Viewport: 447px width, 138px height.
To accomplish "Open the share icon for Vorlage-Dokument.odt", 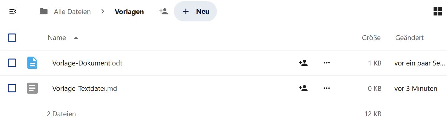I will 303,63.
